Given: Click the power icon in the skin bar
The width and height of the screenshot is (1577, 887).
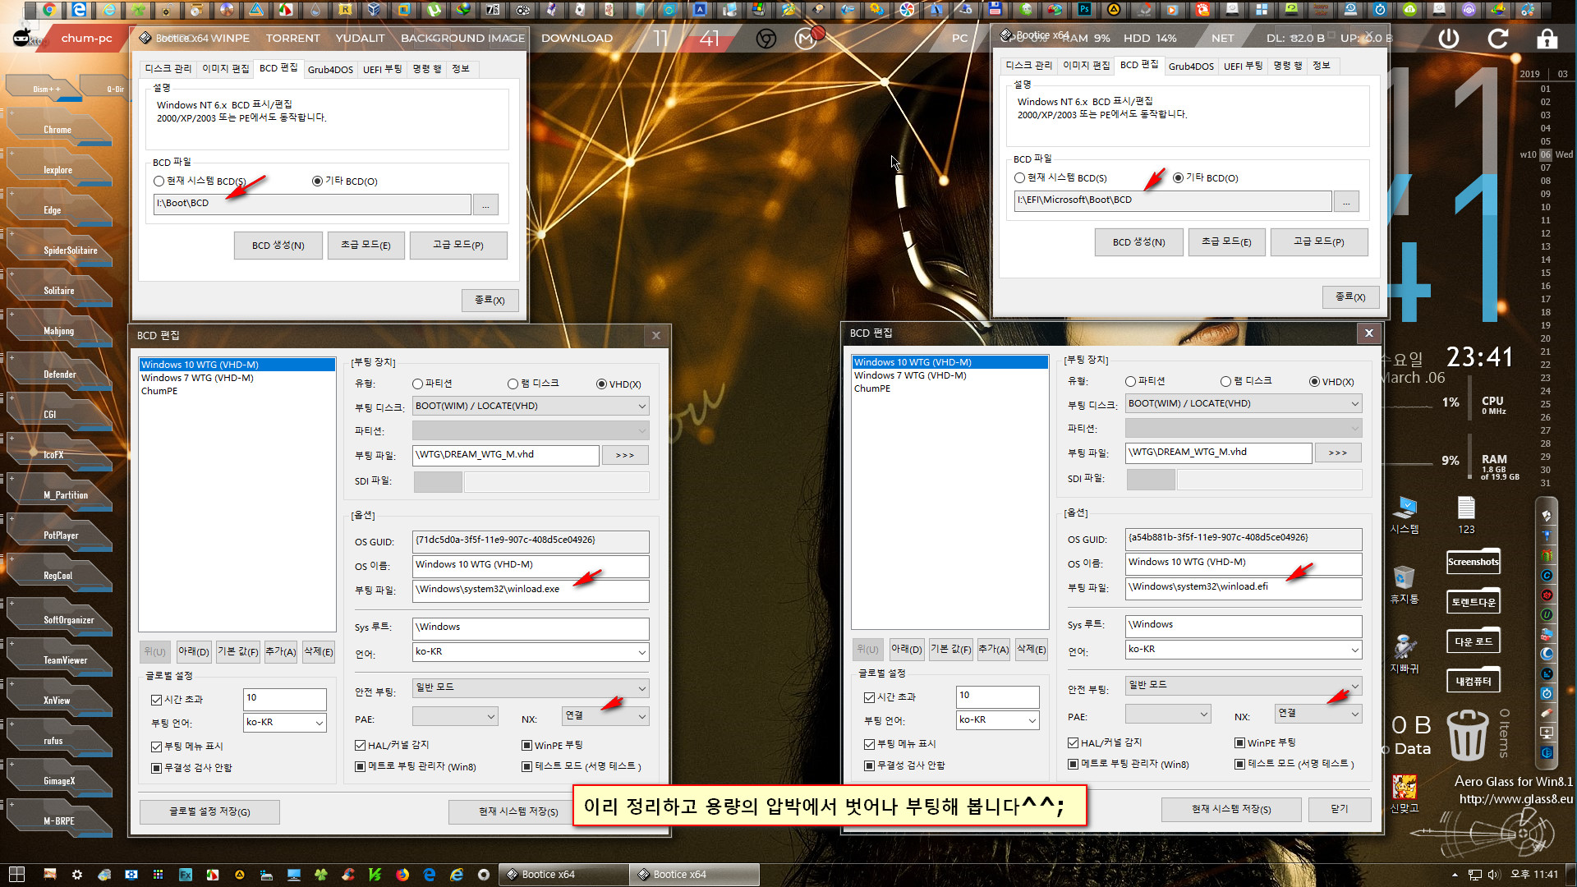Looking at the screenshot, I should (1449, 39).
